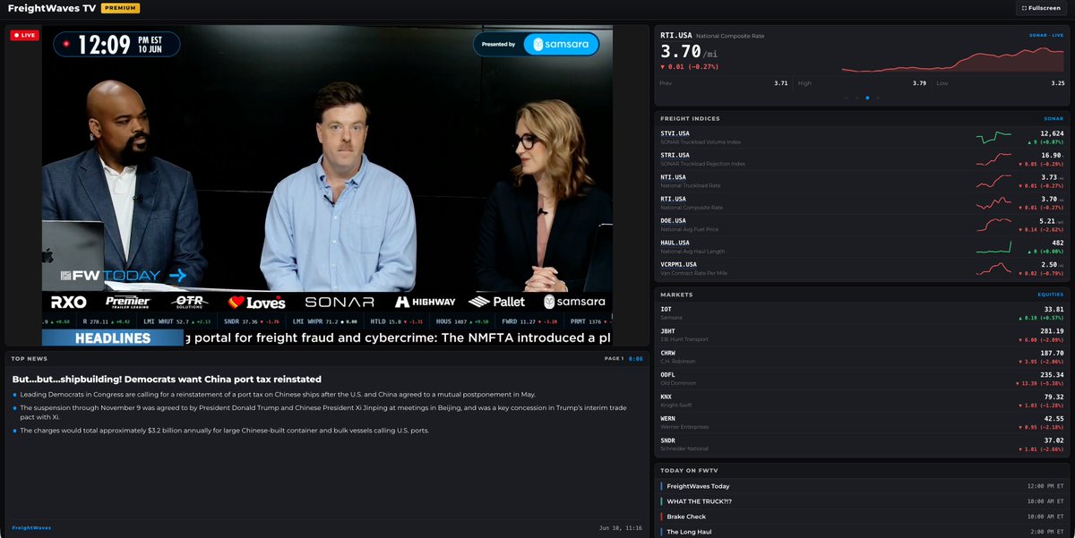Open the HAUL.USA National Avg Haul Length row
Viewport: 1075px width, 538px height.
click(x=861, y=246)
